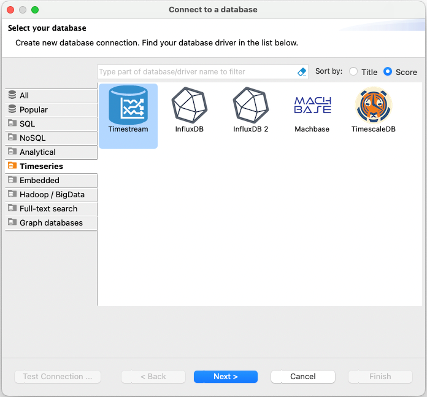Sort drivers by Title
Image resolution: width=427 pixels, height=397 pixels.
353,72
